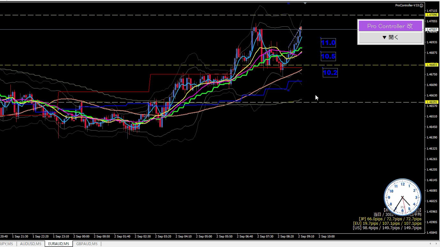Click the smiley face beside ProController-V33
This screenshot has height=247, width=440.
(x=421, y=5)
